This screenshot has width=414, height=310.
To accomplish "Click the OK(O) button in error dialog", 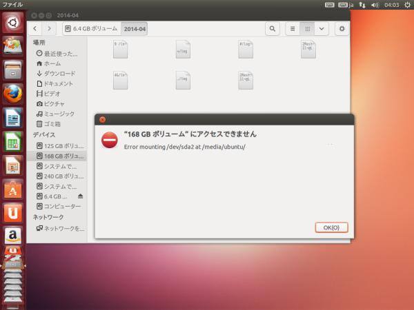I will pyautogui.click(x=331, y=227).
